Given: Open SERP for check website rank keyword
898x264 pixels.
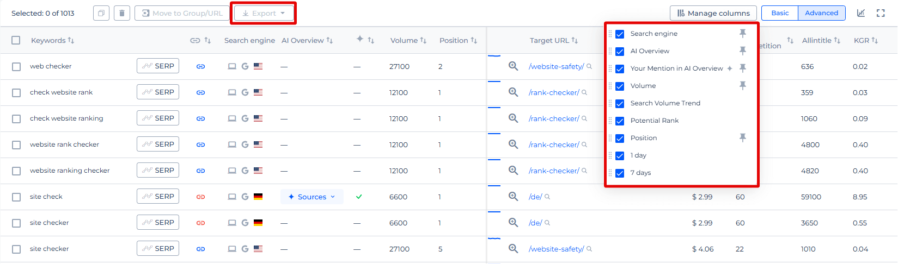Looking at the screenshot, I should click(158, 92).
